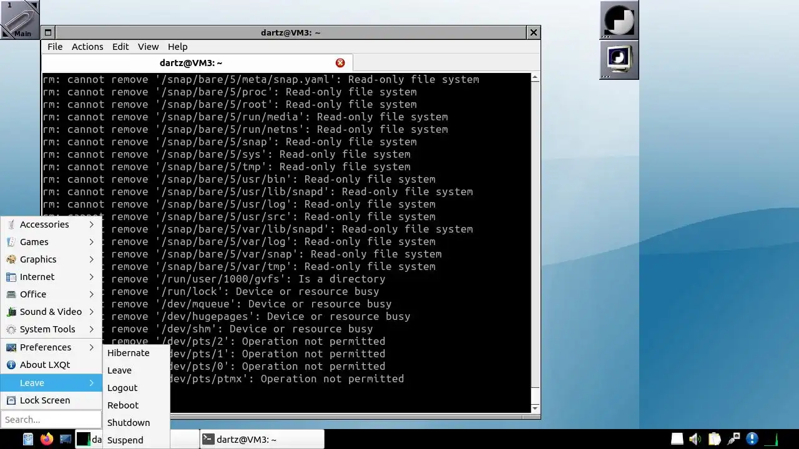The image size is (799, 449).
Task: Choose Reboot from the Leave submenu
Action: [136, 405]
